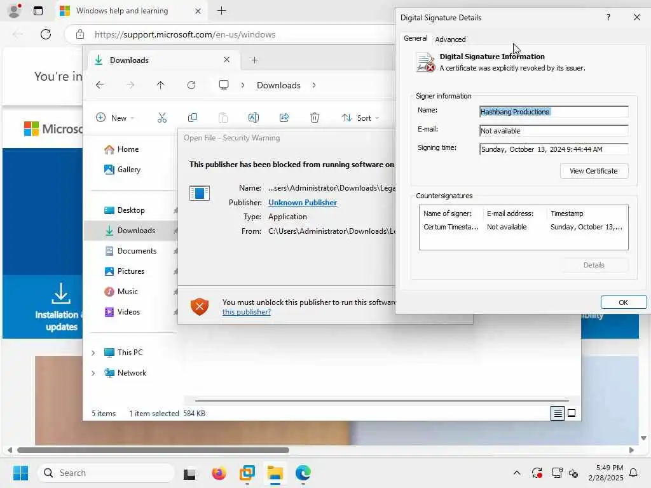Click the Share icon in File Explorer toolbar
651x488 pixels.
[284, 118]
